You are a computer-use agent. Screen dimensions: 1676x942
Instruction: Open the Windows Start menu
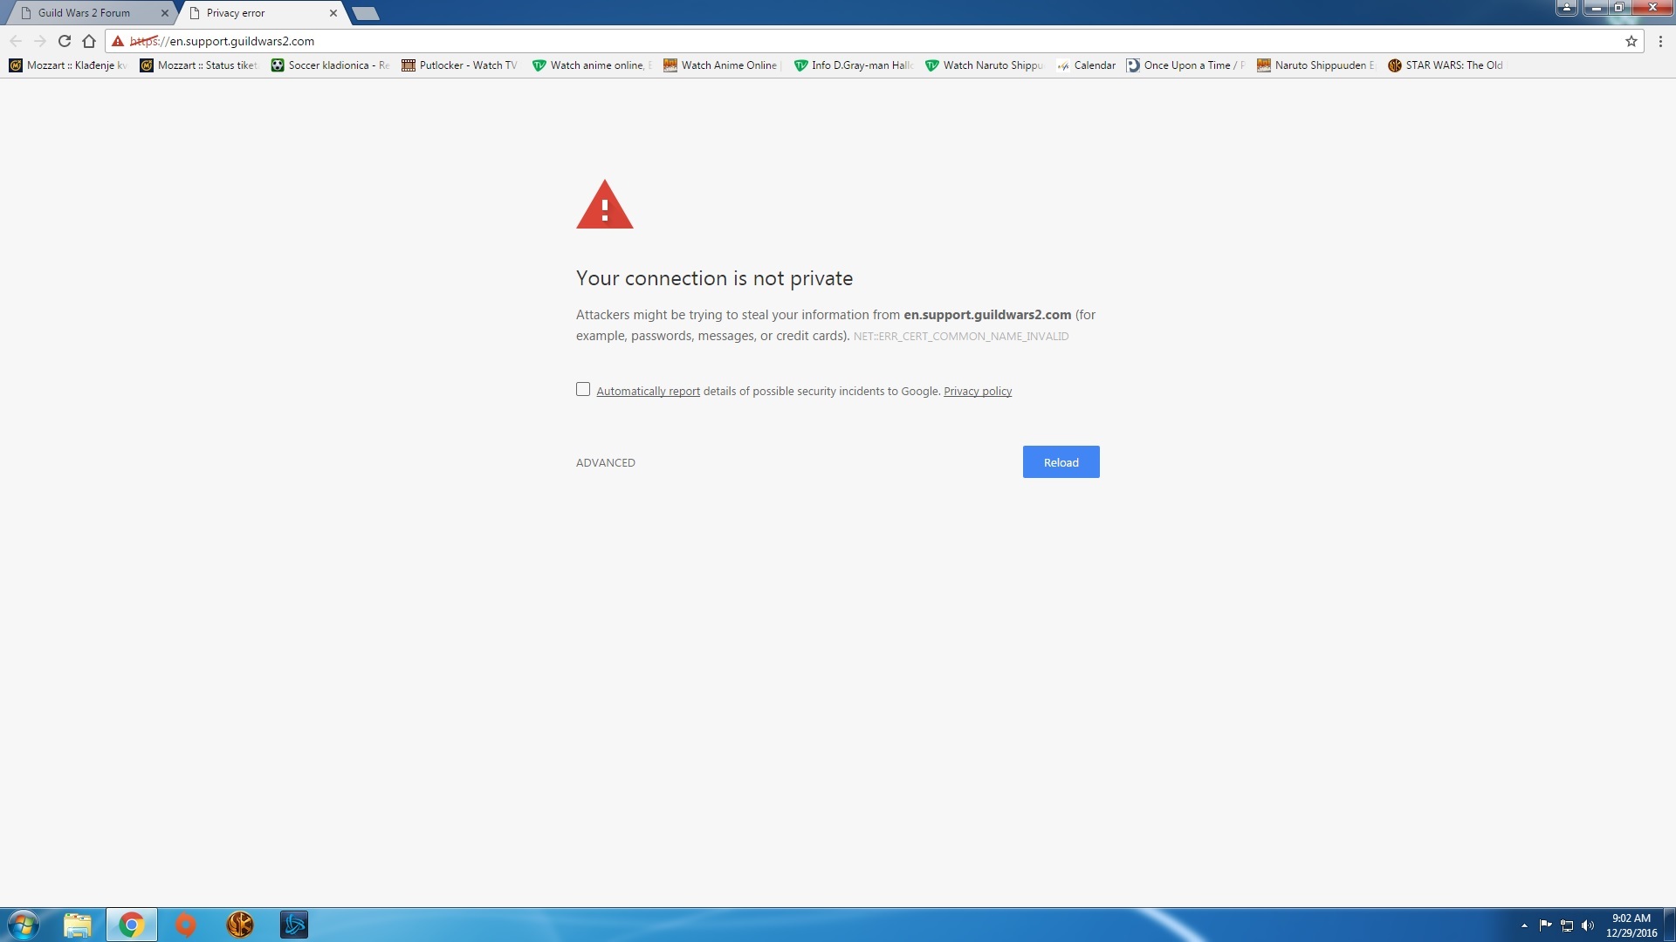coord(24,925)
